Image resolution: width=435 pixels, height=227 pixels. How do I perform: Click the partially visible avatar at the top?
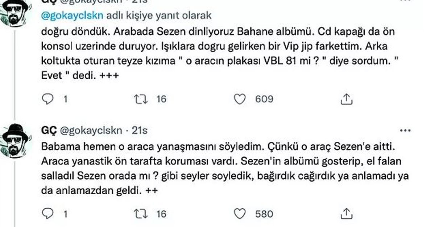(15, 13)
